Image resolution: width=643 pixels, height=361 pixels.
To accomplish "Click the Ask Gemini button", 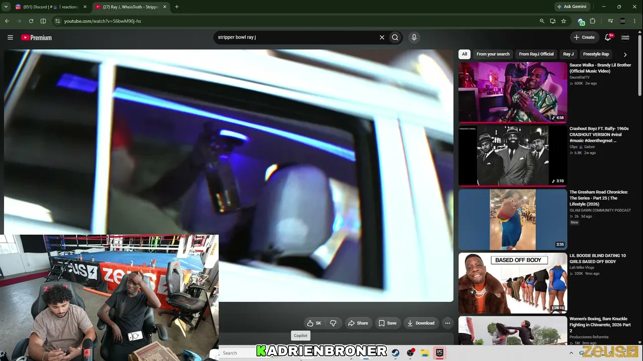I will click(572, 7).
